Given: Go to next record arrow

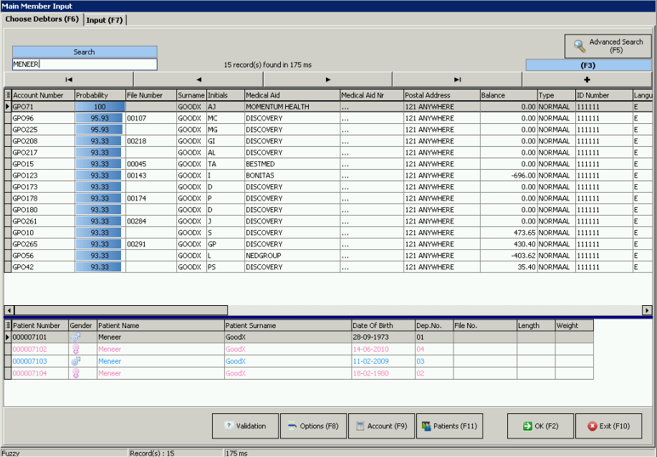Looking at the screenshot, I should point(327,80).
